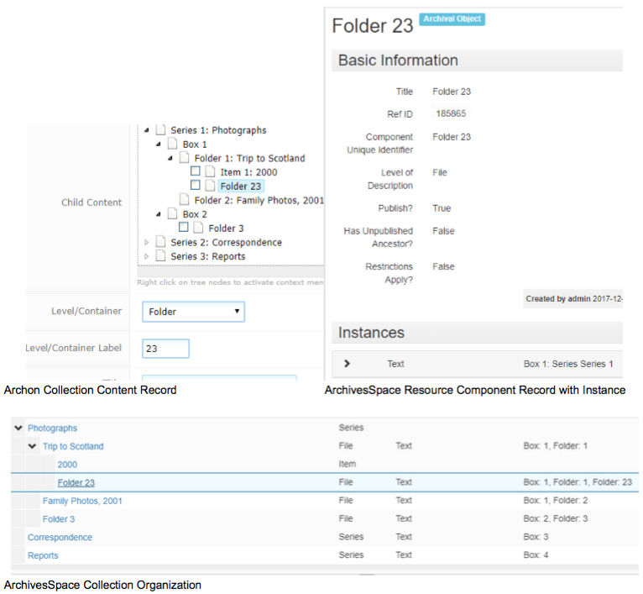Open the Correspondence series link
Image resolution: width=643 pixels, height=594 pixels.
click(60, 537)
